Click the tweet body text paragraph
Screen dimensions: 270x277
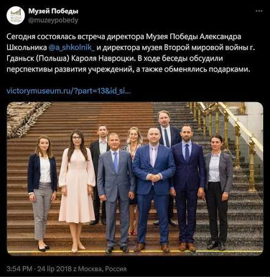click(x=131, y=53)
